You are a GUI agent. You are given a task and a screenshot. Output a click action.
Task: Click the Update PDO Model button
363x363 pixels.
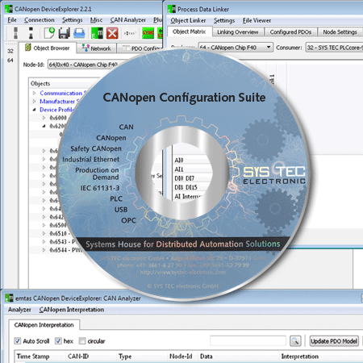(334, 341)
